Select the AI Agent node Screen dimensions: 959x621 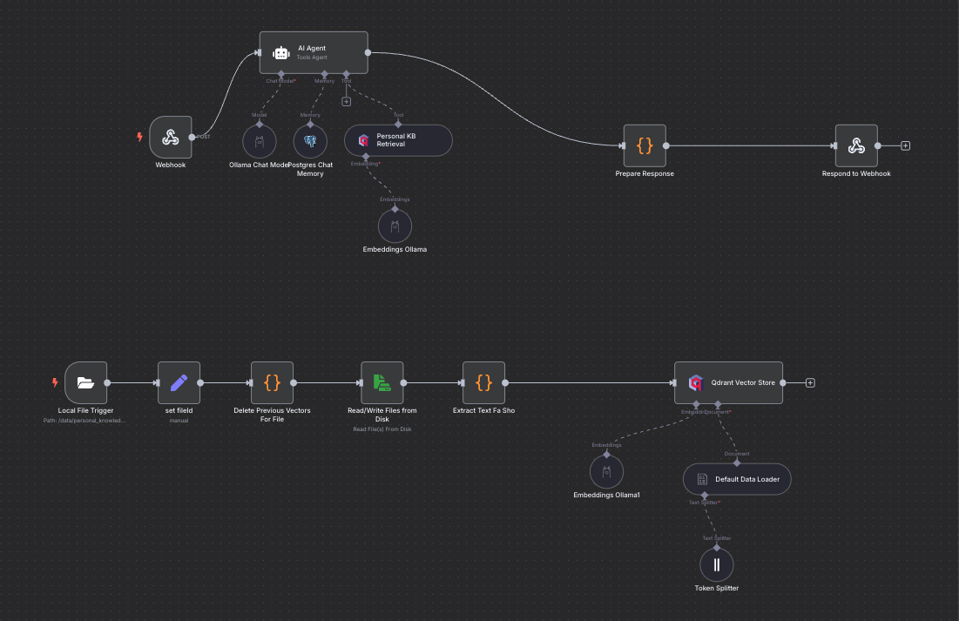(x=314, y=52)
